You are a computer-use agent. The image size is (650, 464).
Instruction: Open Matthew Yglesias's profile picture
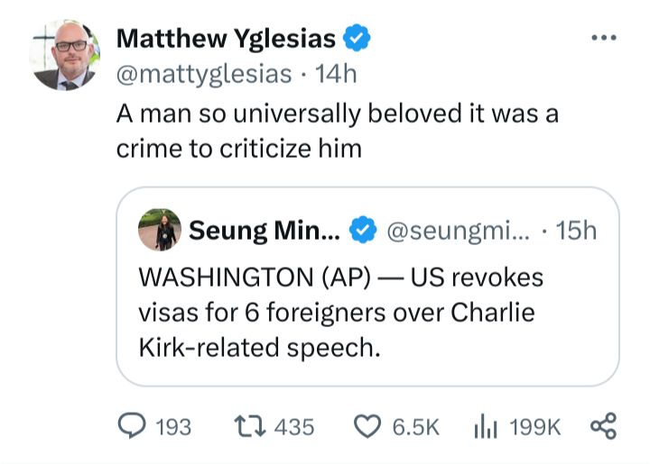point(64,56)
